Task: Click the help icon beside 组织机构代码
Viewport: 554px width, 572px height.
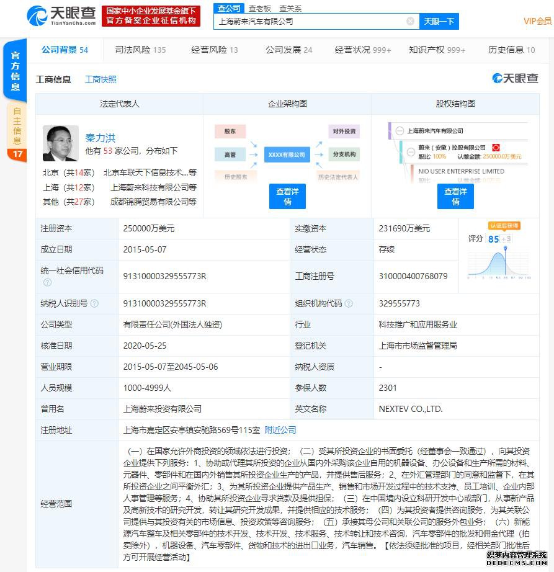Action: (349, 303)
